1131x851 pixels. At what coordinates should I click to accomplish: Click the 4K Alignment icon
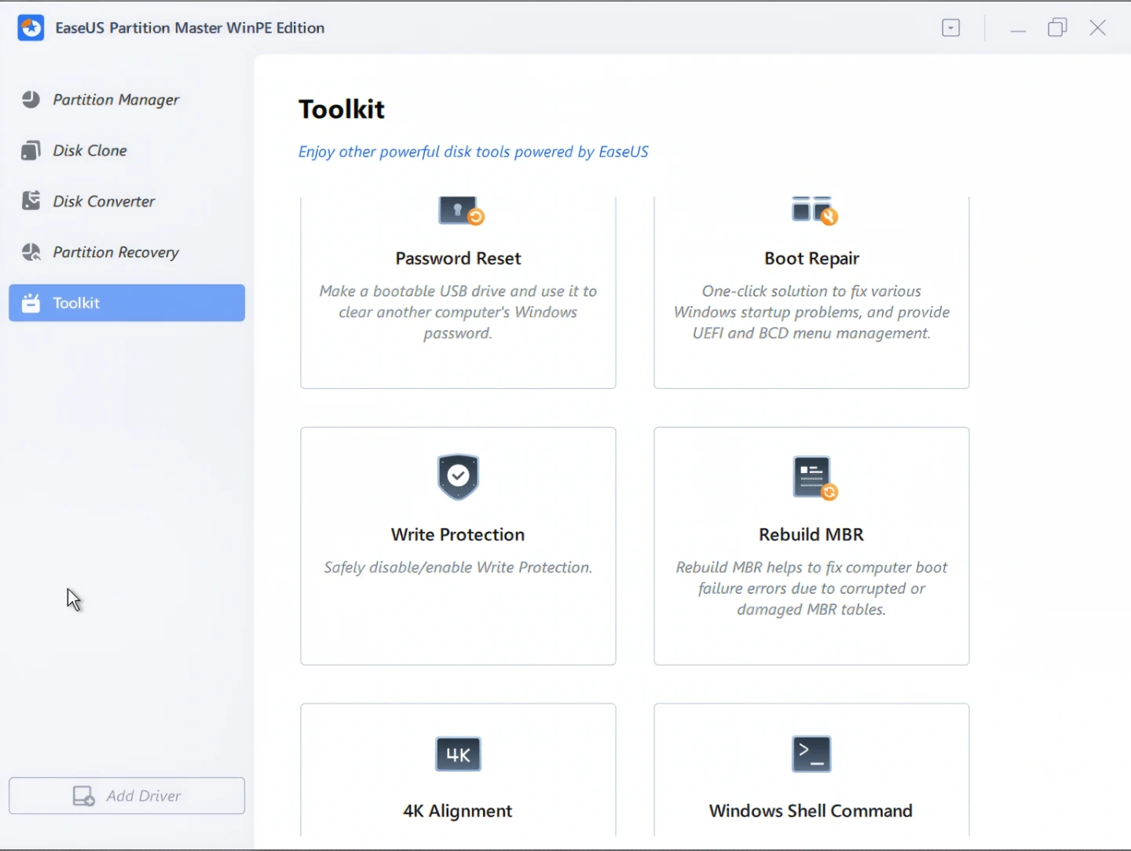[458, 754]
